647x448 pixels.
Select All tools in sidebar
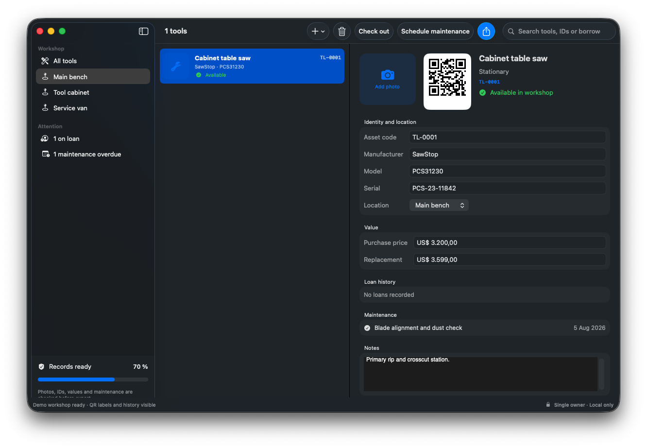pyautogui.click(x=93, y=61)
